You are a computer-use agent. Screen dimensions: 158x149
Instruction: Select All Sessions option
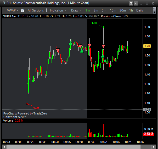click(x=36, y=10)
